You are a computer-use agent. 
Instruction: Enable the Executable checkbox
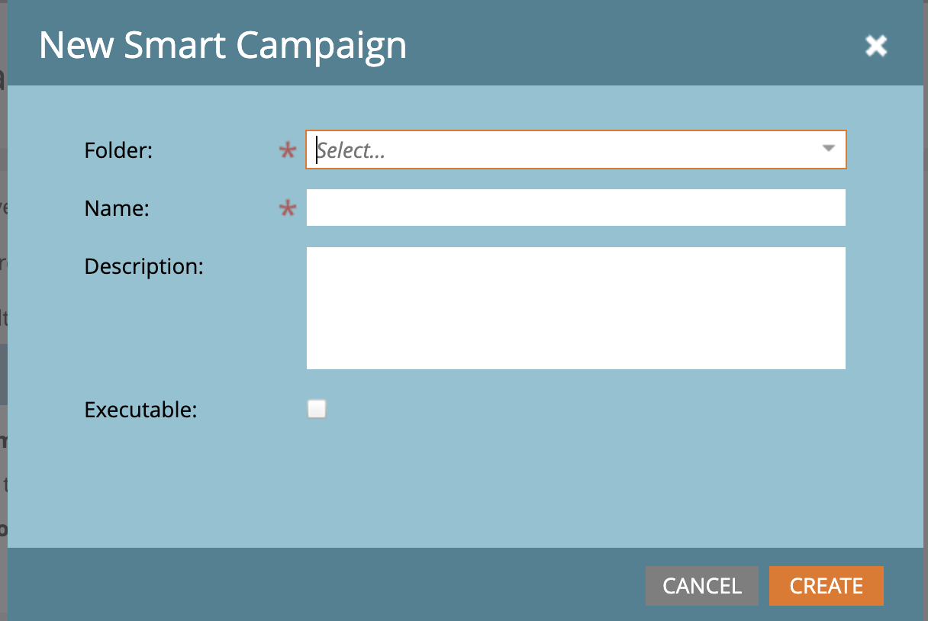[317, 410]
